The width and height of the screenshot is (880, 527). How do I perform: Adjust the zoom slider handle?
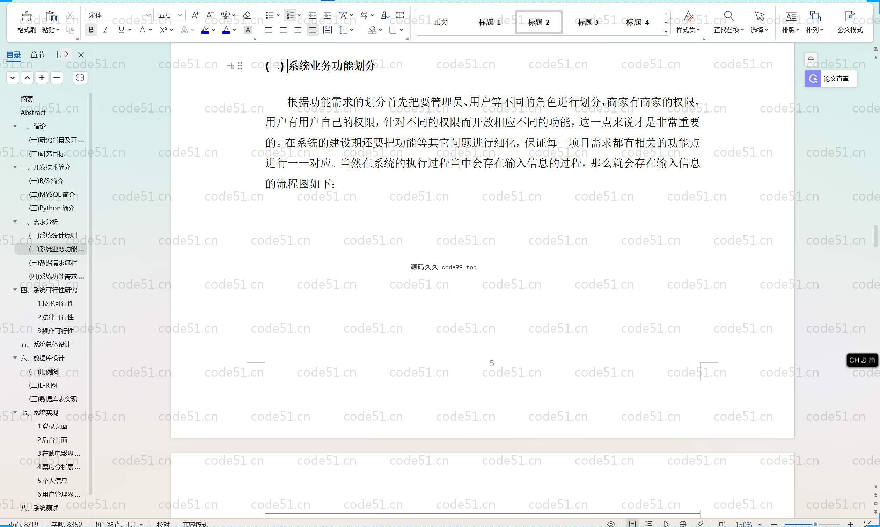tap(815, 524)
